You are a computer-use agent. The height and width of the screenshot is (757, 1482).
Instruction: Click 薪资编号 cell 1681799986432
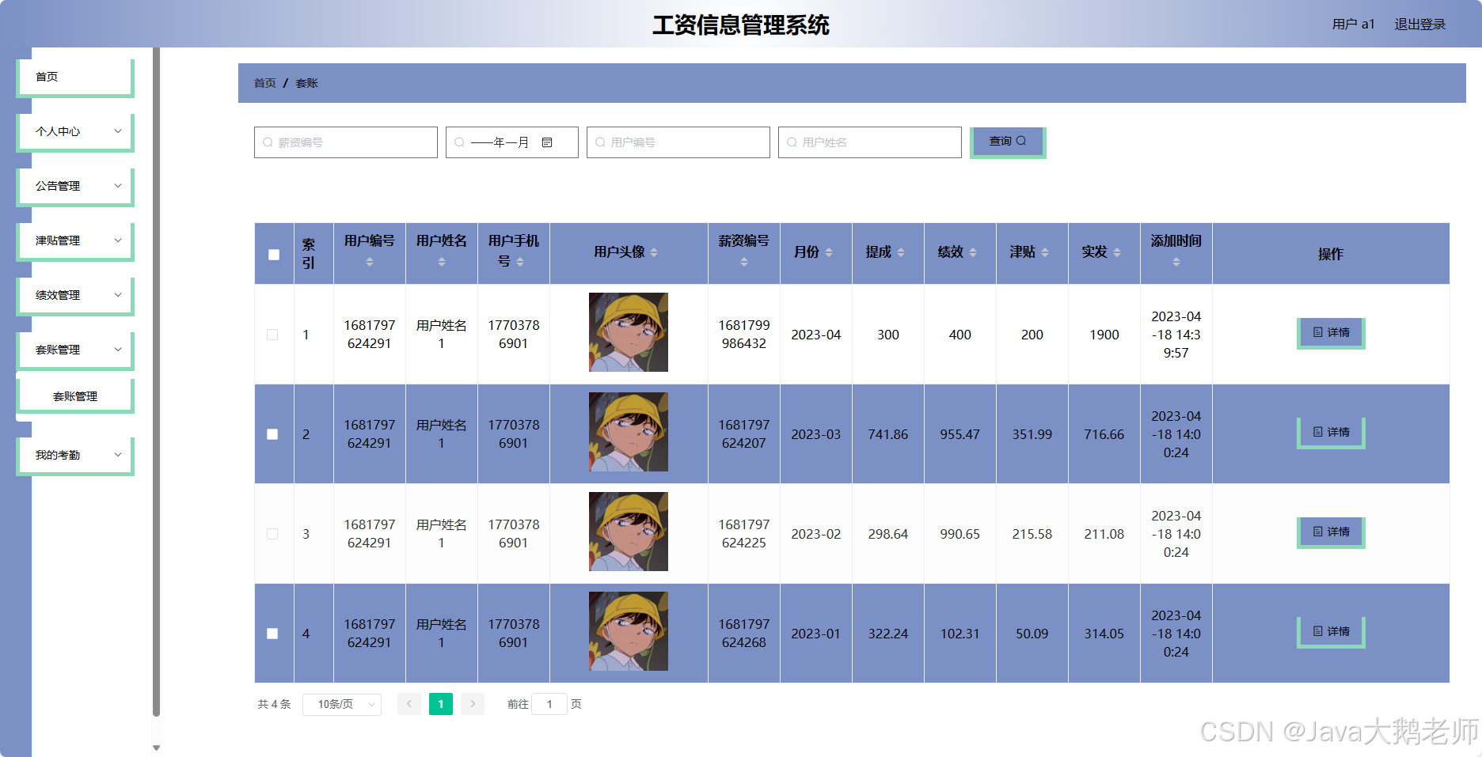(744, 335)
